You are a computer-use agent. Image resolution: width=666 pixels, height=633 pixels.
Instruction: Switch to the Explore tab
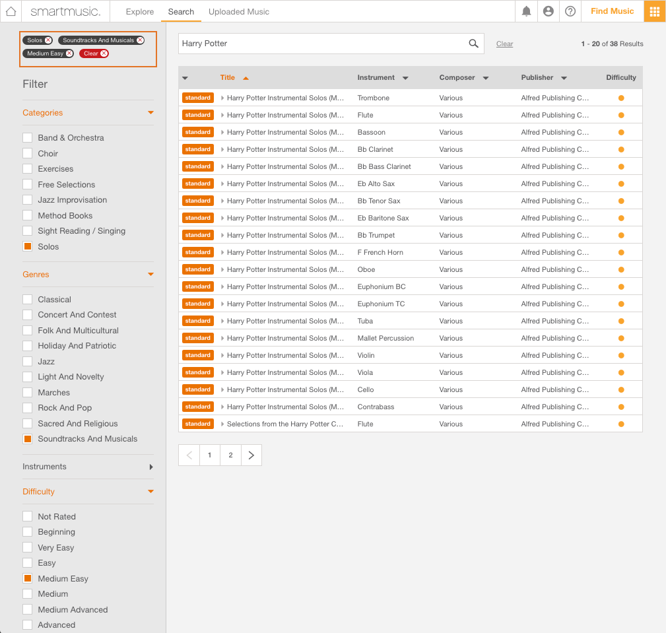point(140,12)
